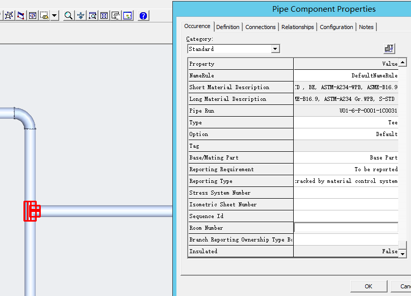The image size is (411, 296).
Task: Click the empty Tag value cell
Action: click(x=346, y=146)
